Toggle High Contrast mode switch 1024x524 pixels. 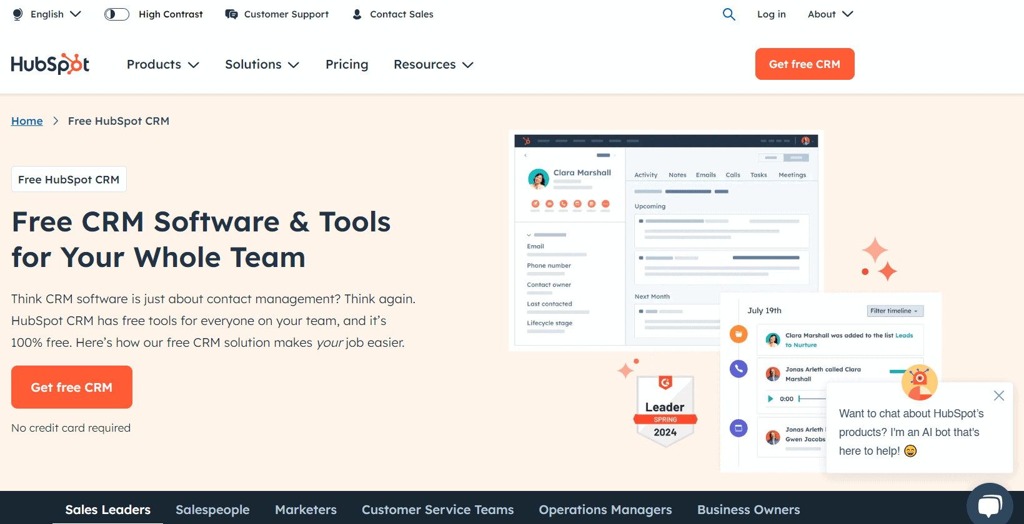point(117,14)
